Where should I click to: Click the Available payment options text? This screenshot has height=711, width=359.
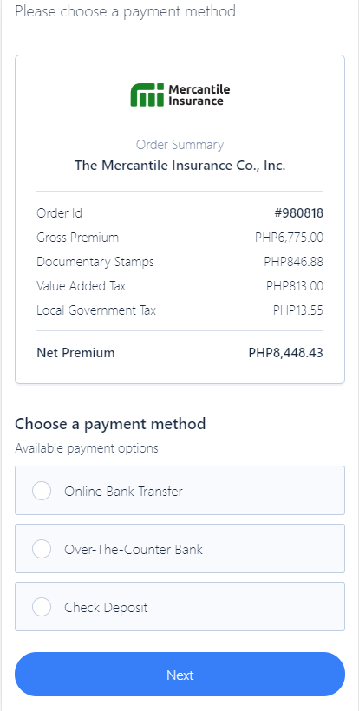click(87, 448)
